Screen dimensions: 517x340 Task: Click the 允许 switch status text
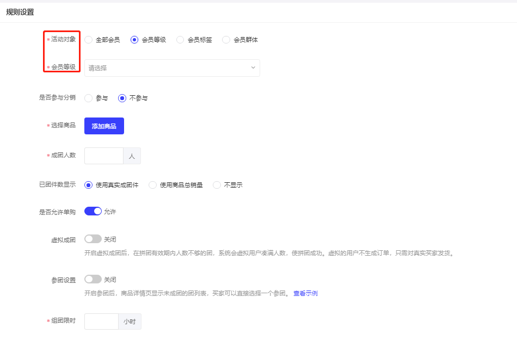110,212
